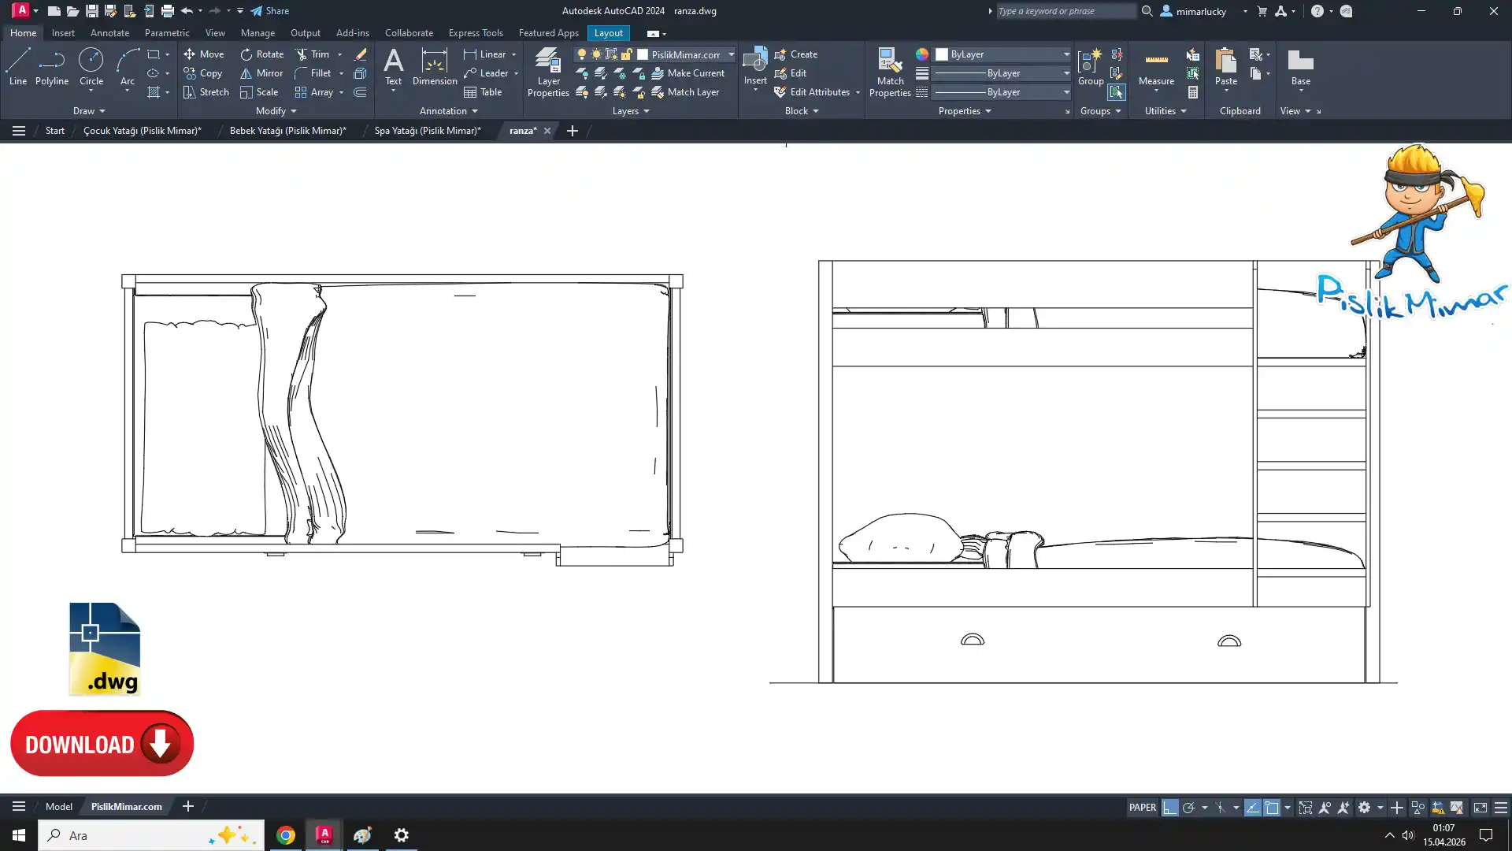Viewport: 1512px width, 851px height.
Task: Toggle Polar Tracking in status bar
Action: pyautogui.click(x=1188, y=808)
